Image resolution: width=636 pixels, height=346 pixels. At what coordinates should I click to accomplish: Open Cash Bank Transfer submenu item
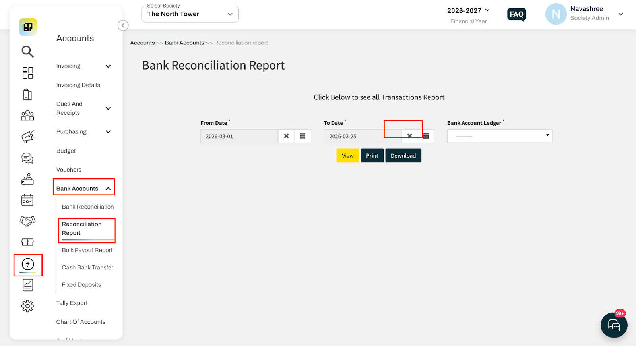point(87,267)
